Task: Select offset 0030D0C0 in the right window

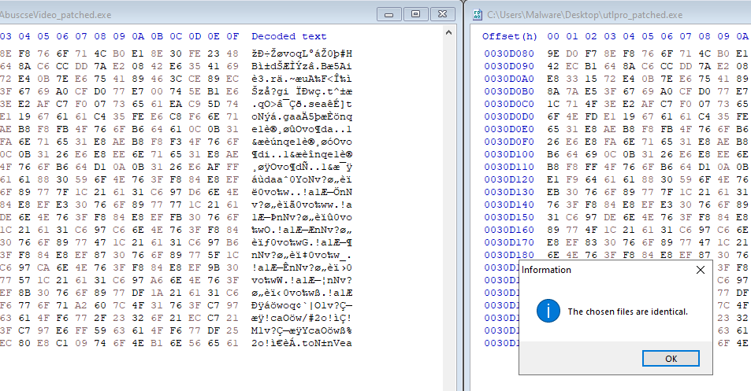Action: coord(508,104)
